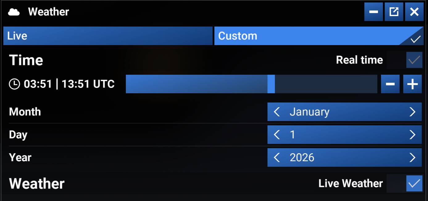The image size is (428, 201).
Task: Increase time with the plus button
Action: [412, 84]
